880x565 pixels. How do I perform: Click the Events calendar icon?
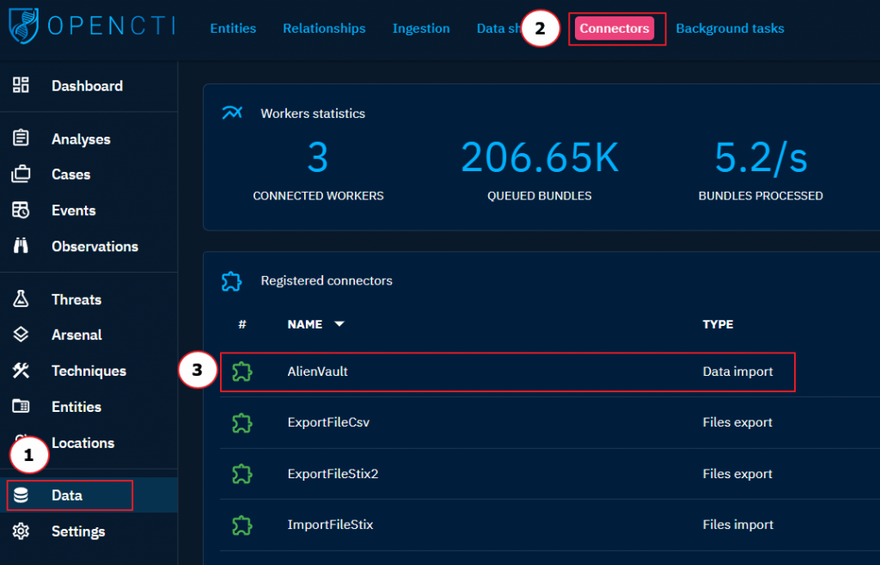pyautogui.click(x=21, y=210)
